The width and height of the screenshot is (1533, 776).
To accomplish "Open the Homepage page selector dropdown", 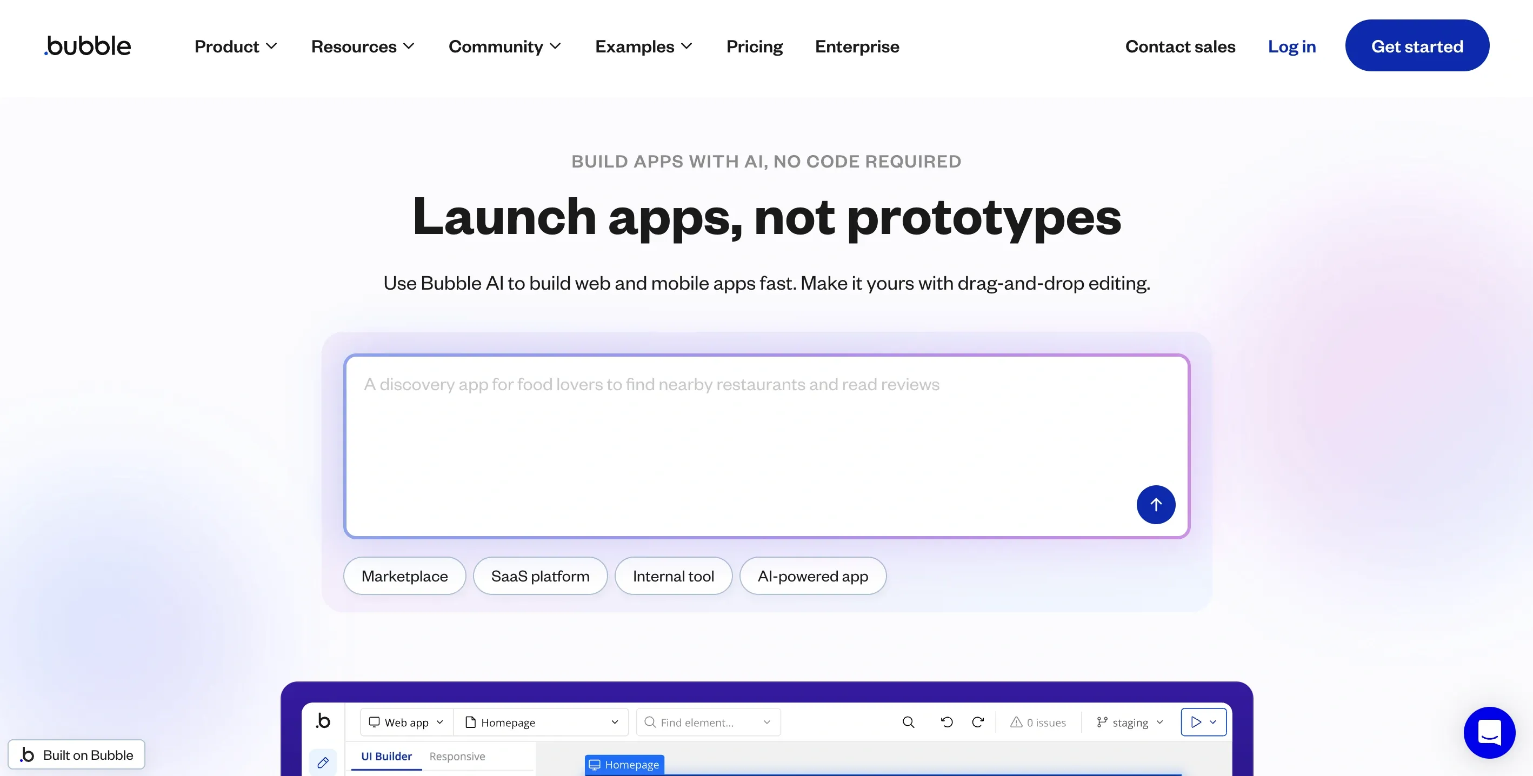I will click(541, 722).
